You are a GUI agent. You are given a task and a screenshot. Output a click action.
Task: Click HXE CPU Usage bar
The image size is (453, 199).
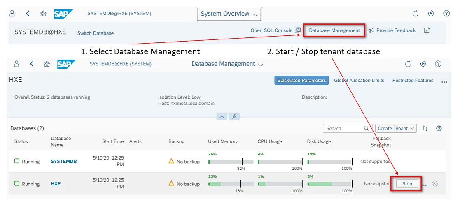pos(280,184)
